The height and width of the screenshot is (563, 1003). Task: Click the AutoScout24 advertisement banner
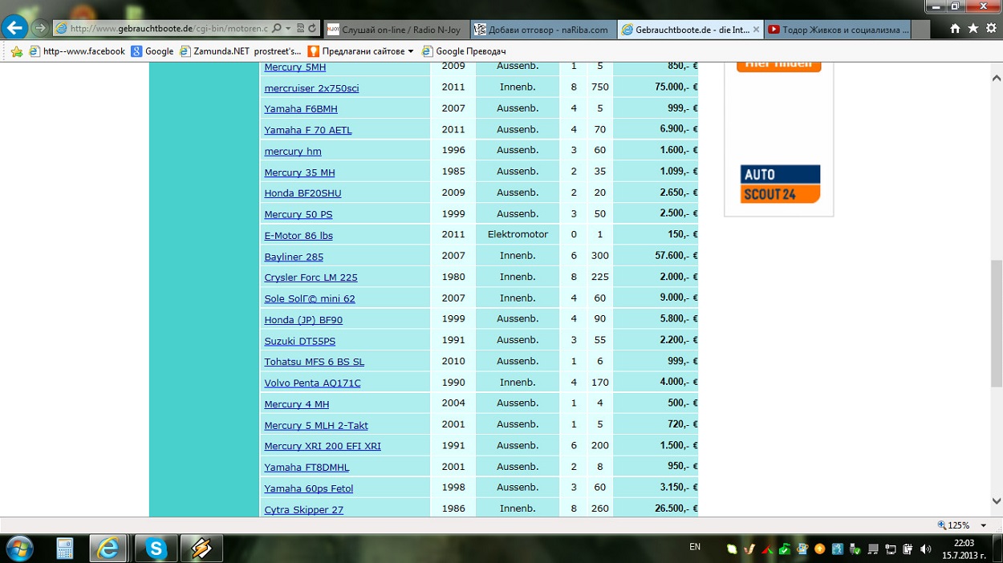(779, 184)
